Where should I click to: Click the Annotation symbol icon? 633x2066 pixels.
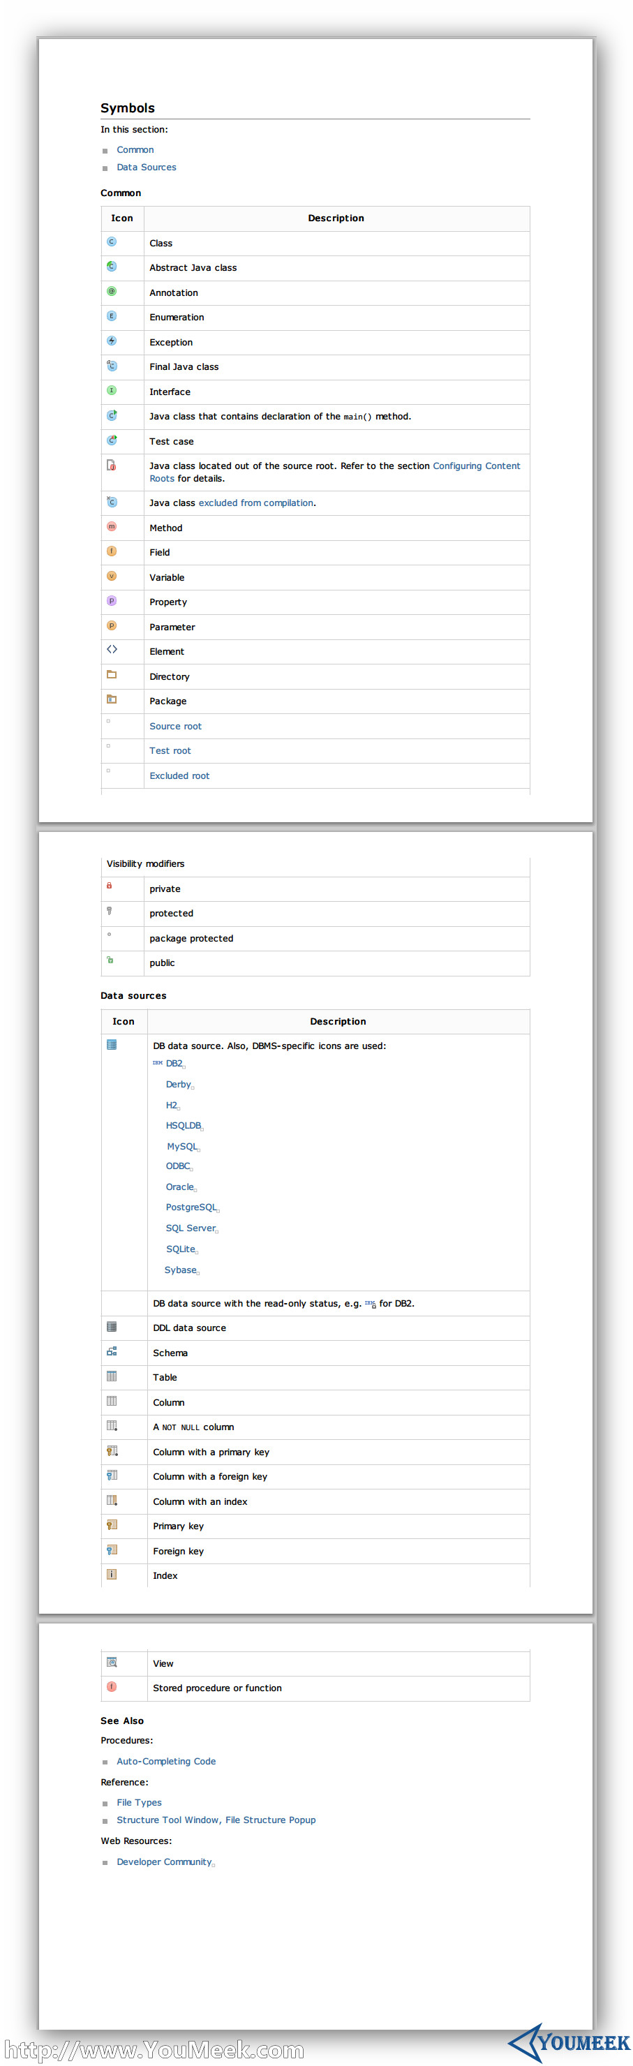click(112, 291)
